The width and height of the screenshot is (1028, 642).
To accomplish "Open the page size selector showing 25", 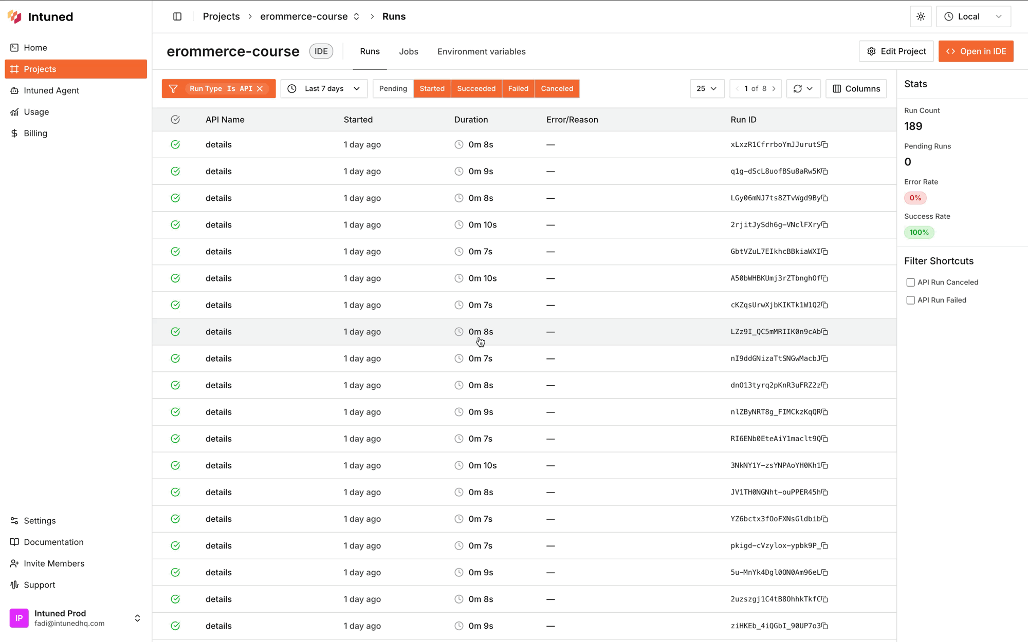I will pos(707,88).
